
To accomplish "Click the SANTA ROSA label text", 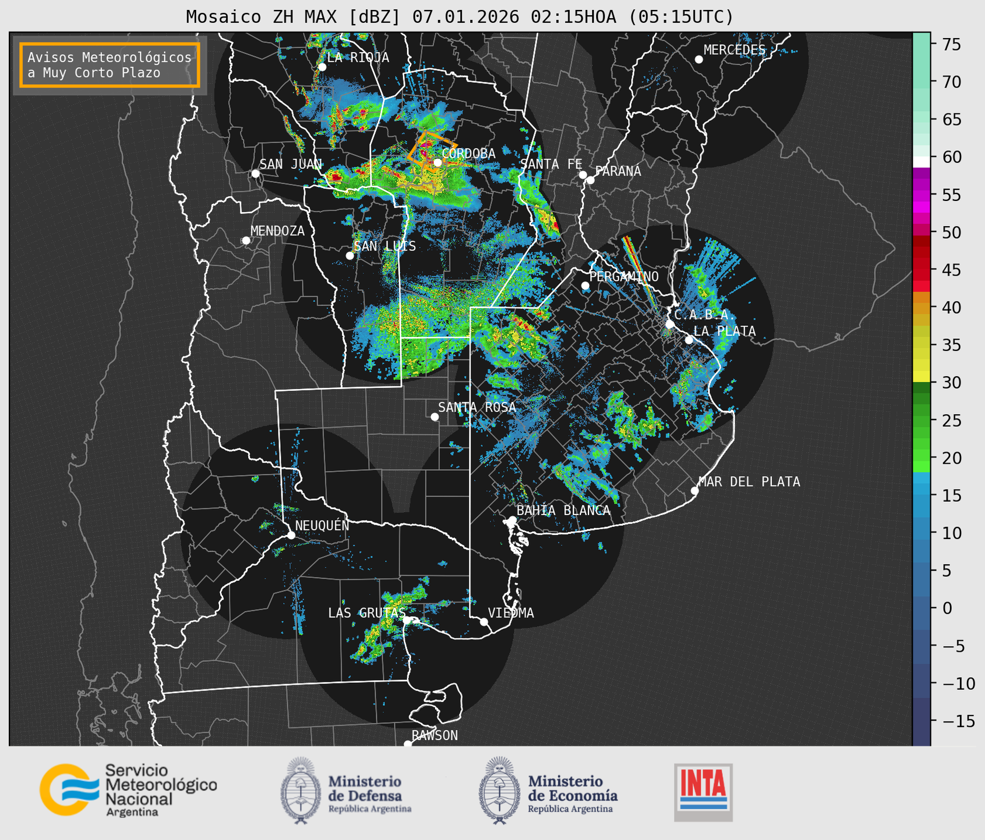I will click(x=477, y=407).
